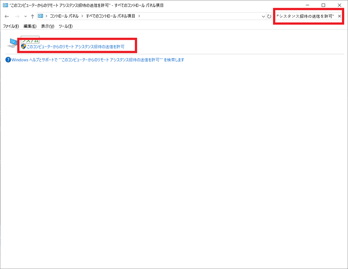Click the shield icon beside remote assistance link

24,46
